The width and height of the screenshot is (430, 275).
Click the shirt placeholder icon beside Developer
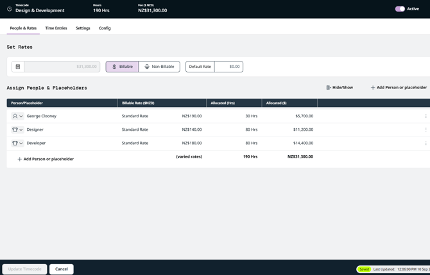point(15,143)
